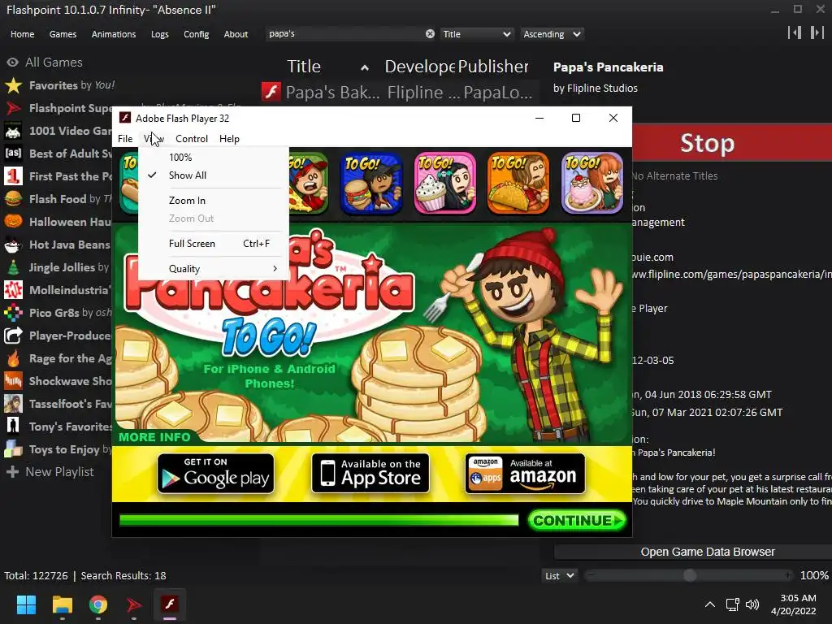Image resolution: width=832 pixels, height=624 pixels.
Task: Open the Flashpoint Super playlist icon
Action: [13, 108]
